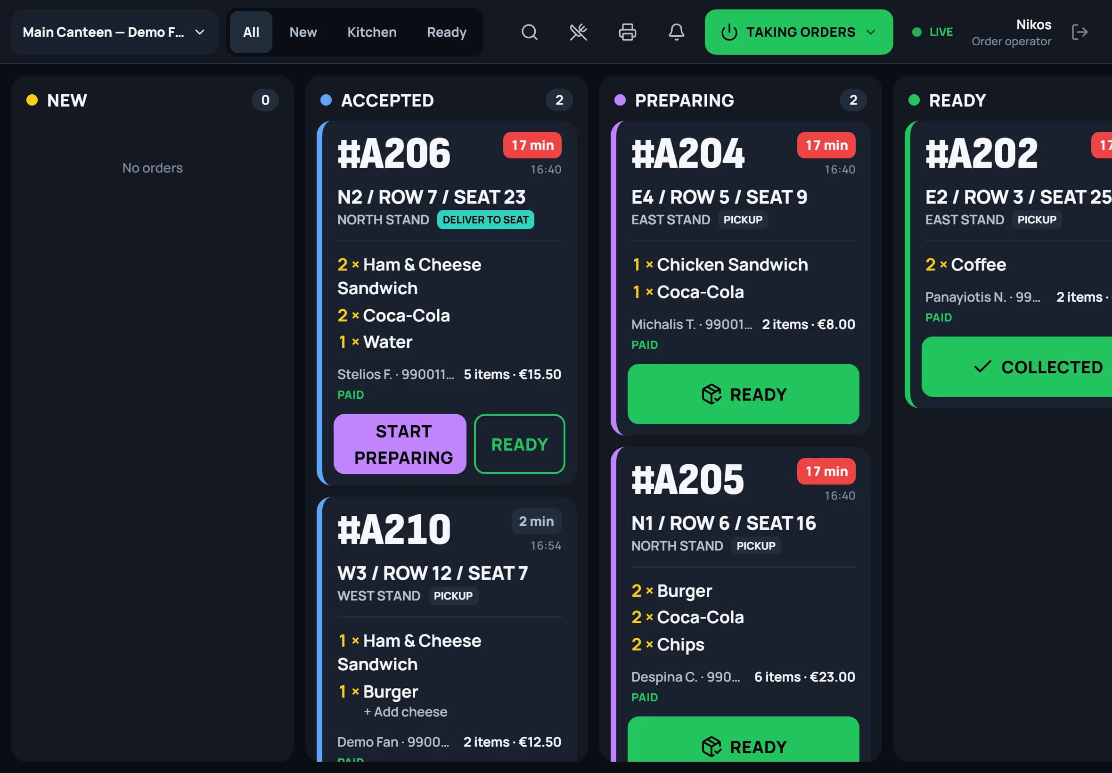Click the logout icon next to Nikos

(1079, 33)
